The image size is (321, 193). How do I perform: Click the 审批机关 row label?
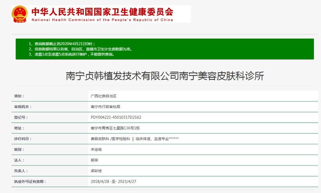pyautogui.click(x=22, y=107)
